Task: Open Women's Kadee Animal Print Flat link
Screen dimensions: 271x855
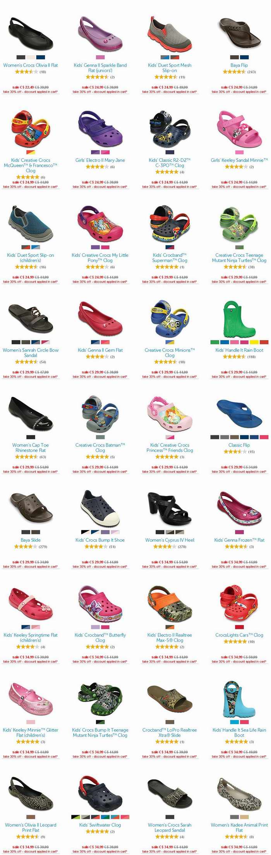Action: pyautogui.click(x=239, y=828)
